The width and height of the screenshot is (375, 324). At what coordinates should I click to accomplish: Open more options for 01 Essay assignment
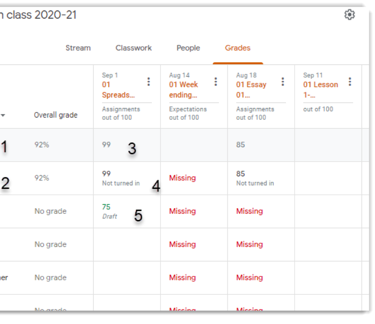click(x=283, y=82)
